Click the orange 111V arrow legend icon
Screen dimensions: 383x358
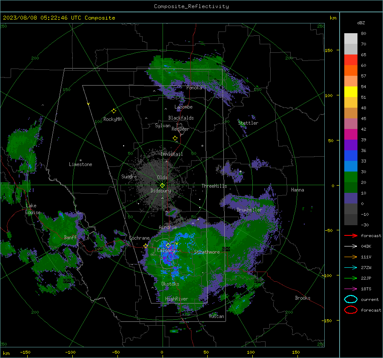coord(351,257)
